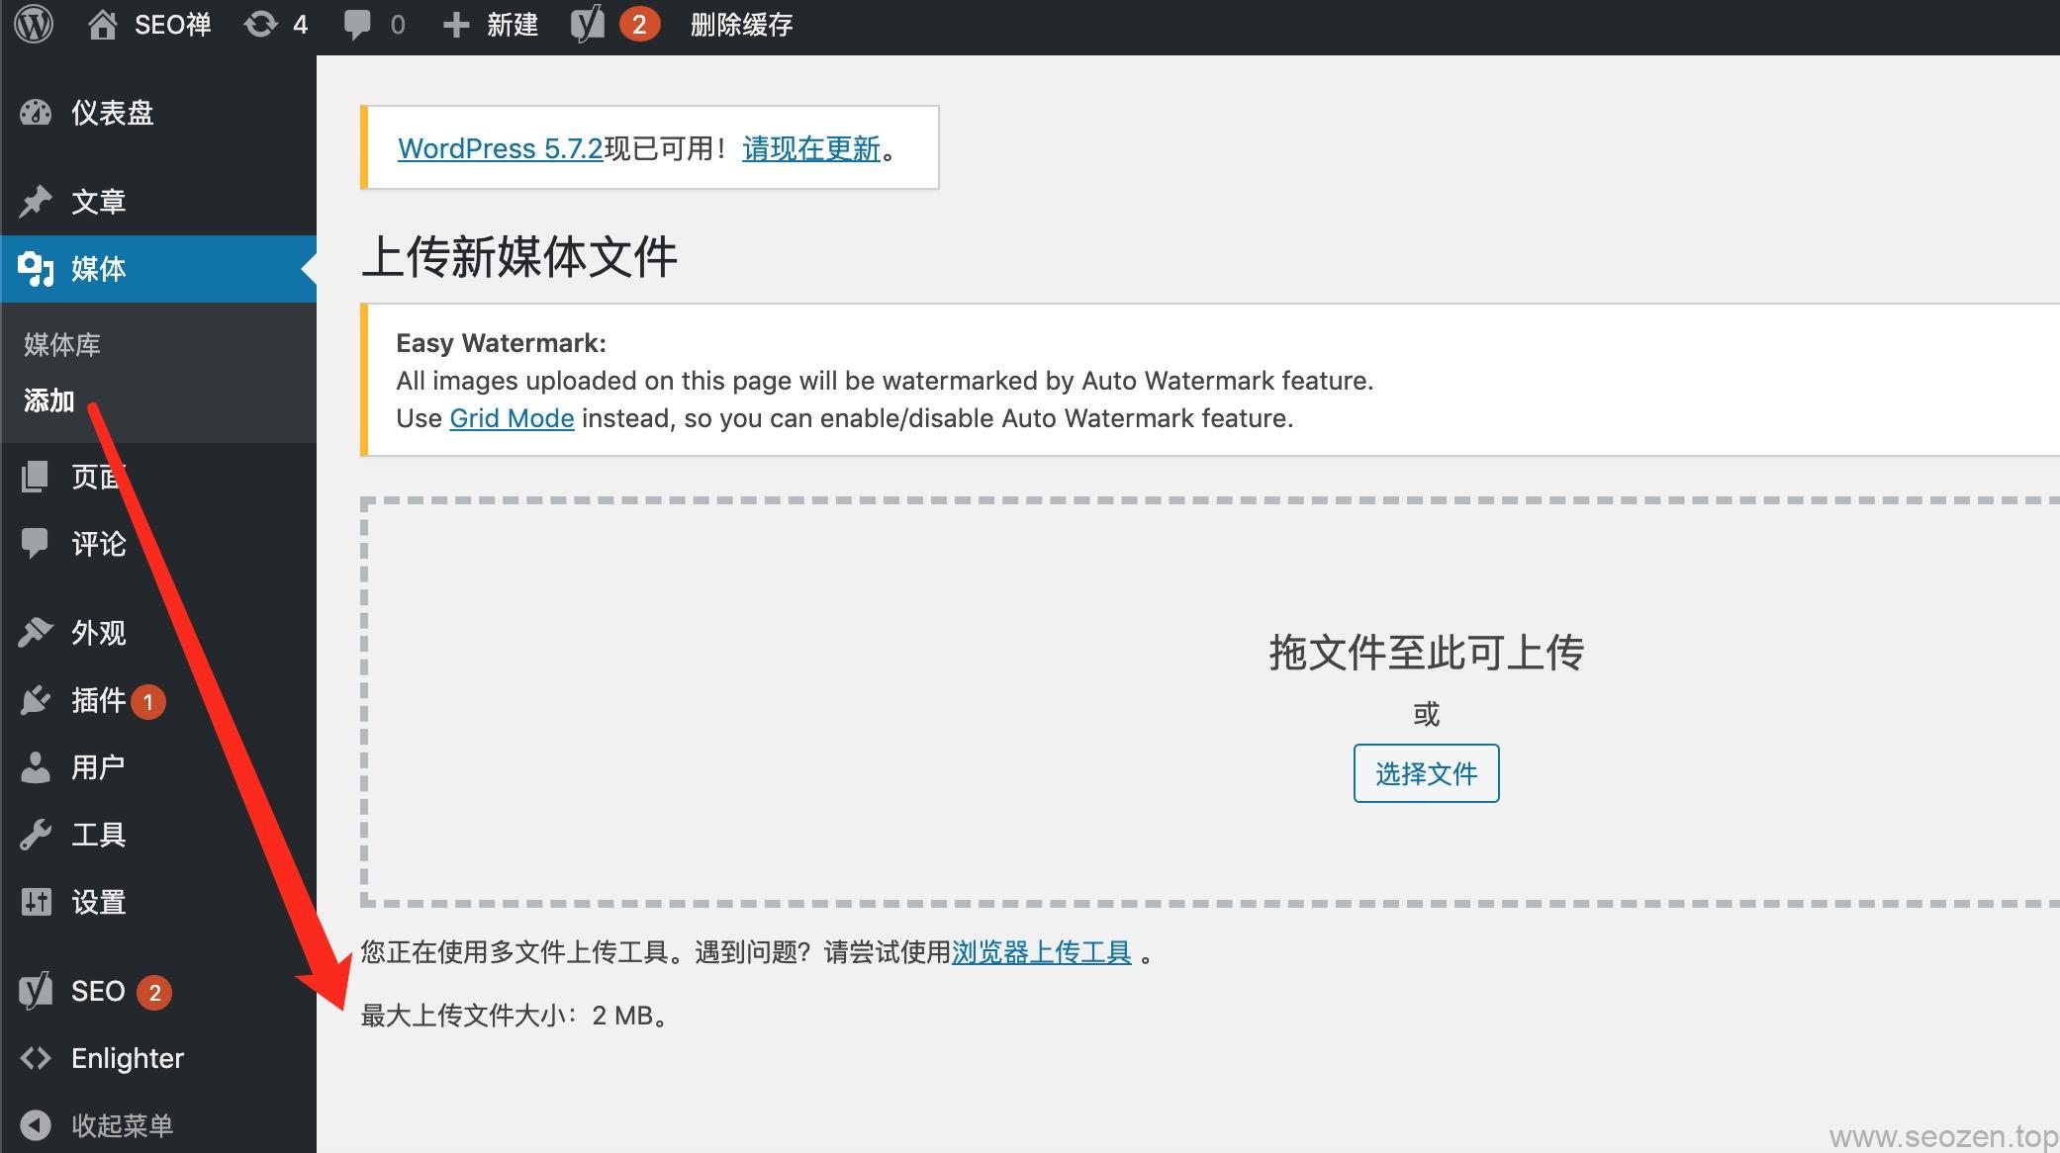Click the 选择文件 button
Viewport: 2060px width, 1153px height.
coord(1426,773)
